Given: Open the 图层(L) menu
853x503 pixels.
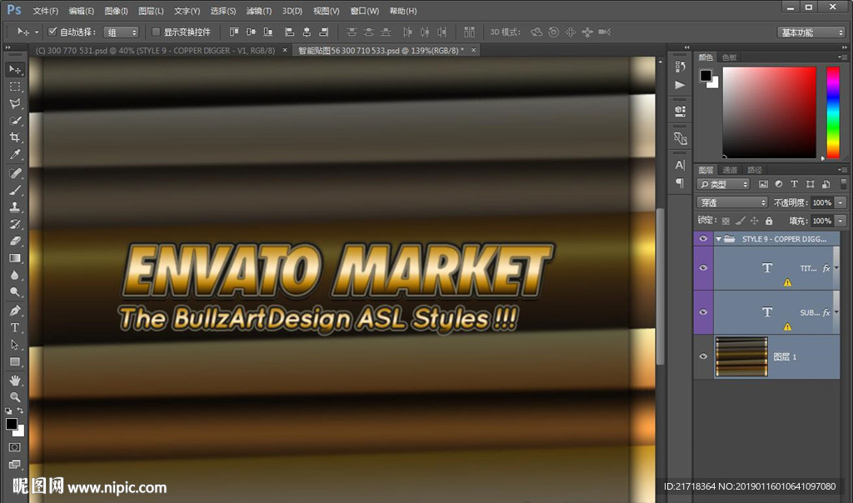Looking at the screenshot, I should 151,11.
